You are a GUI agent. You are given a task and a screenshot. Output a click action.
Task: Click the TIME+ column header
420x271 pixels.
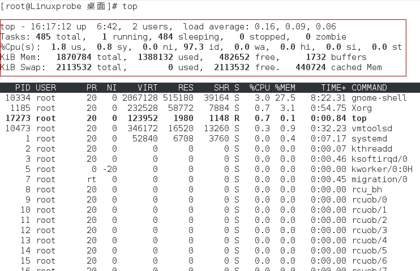tap(333, 88)
